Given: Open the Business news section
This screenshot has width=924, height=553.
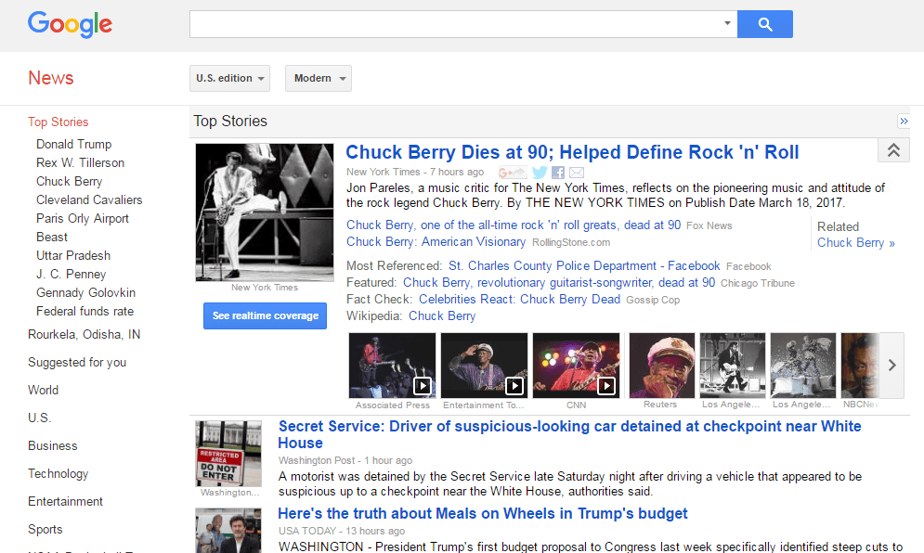Looking at the screenshot, I should coord(52,445).
